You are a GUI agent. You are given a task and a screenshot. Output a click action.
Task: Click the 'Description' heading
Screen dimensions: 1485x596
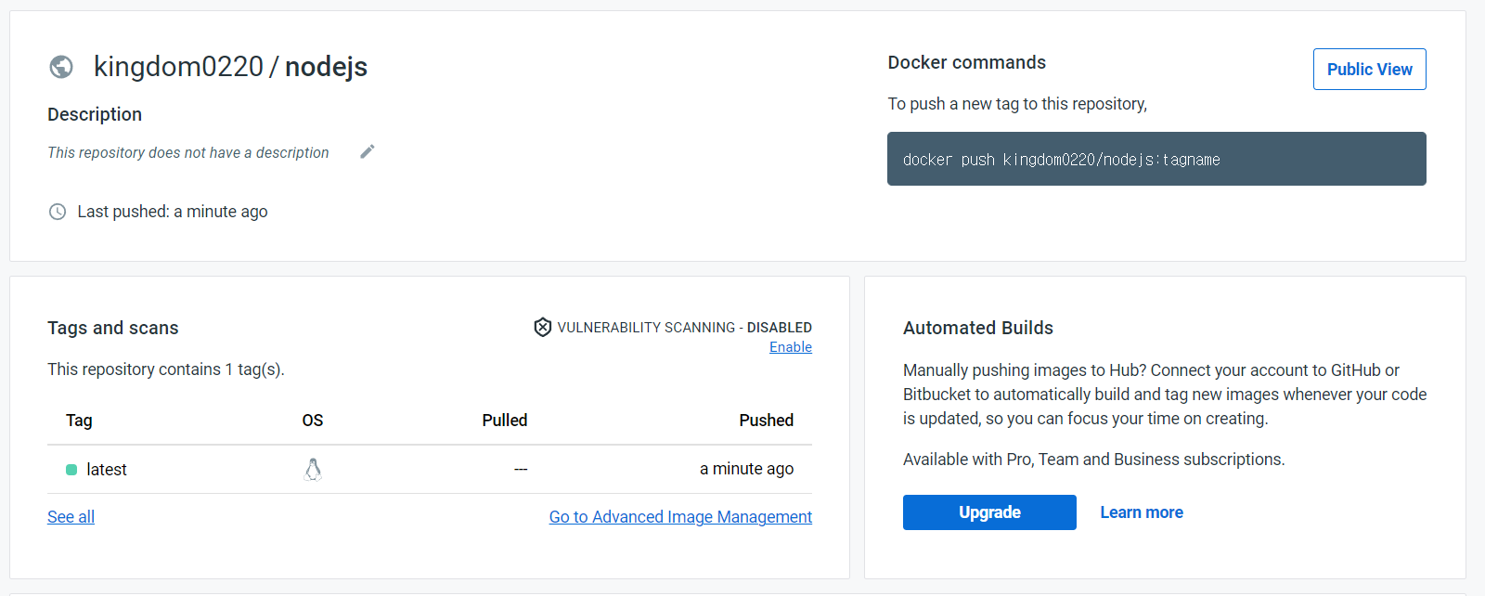pyautogui.click(x=95, y=114)
